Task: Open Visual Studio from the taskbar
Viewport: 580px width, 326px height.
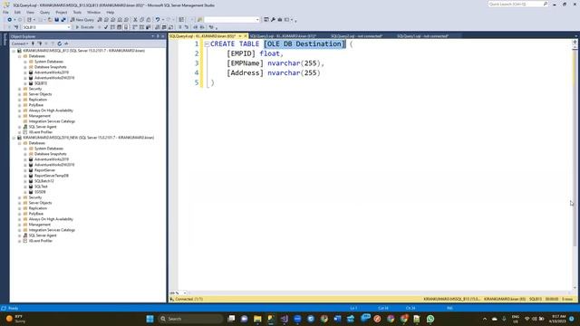Action: [x=284, y=319]
